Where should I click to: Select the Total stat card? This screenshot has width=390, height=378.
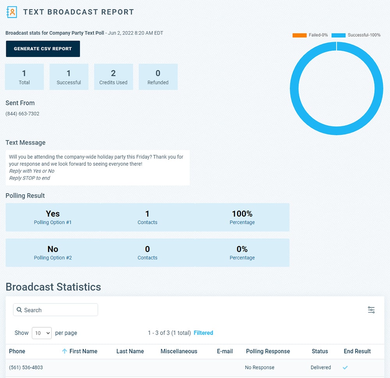pos(24,76)
